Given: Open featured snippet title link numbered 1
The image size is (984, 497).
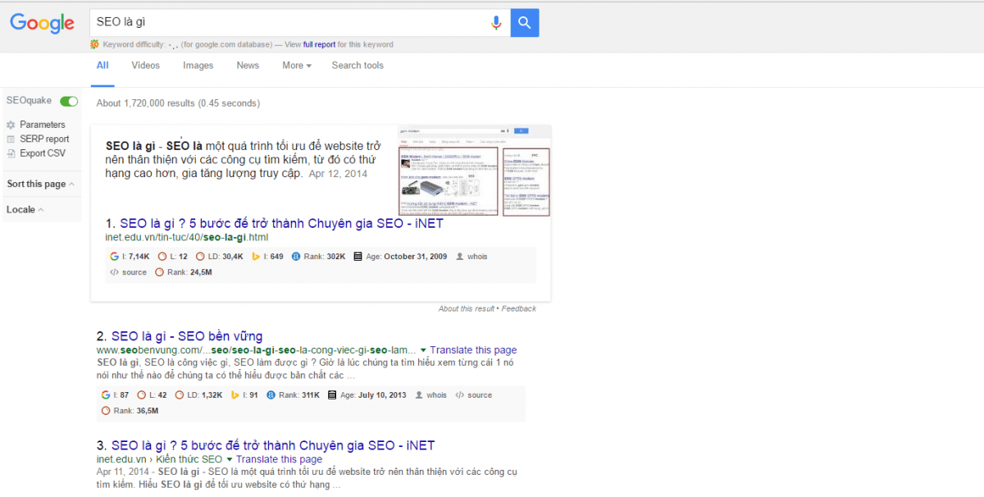Looking at the screenshot, I should [x=281, y=223].
